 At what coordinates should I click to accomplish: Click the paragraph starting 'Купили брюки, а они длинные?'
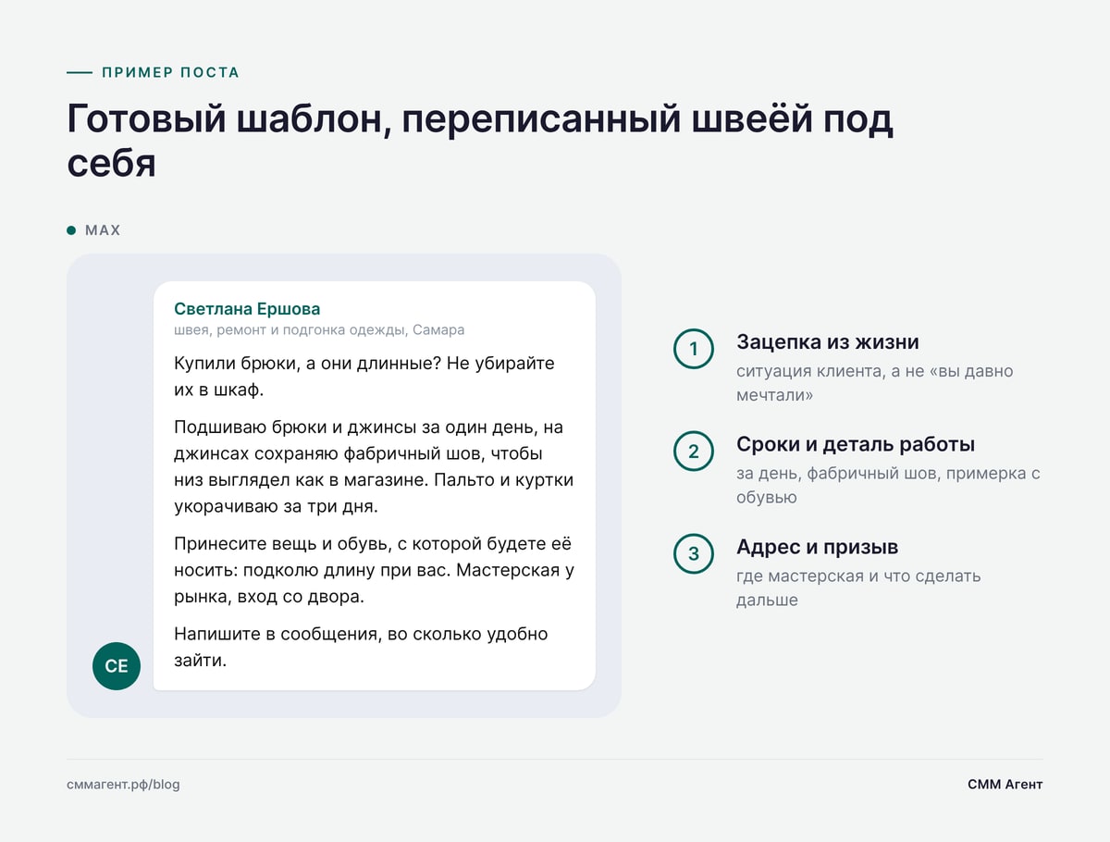(x=364, y=377)
